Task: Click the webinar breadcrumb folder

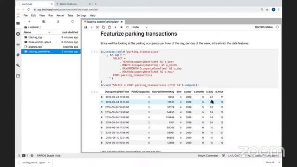Action: coord(34,27)
